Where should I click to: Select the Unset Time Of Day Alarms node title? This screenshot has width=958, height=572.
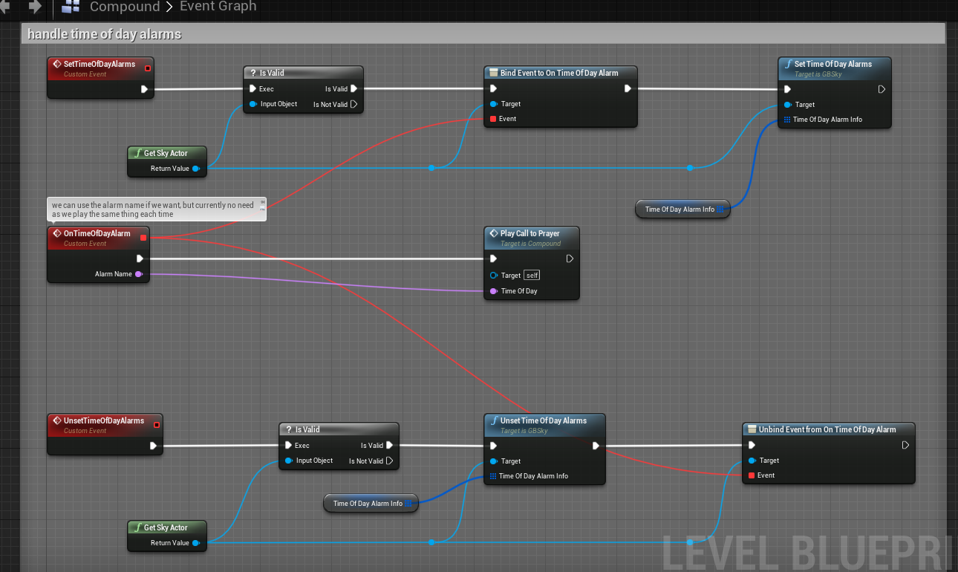pos(543,420)
